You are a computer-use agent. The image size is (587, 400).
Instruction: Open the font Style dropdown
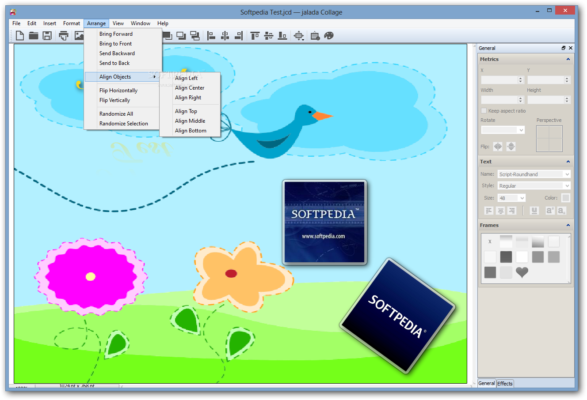[534, 186]
